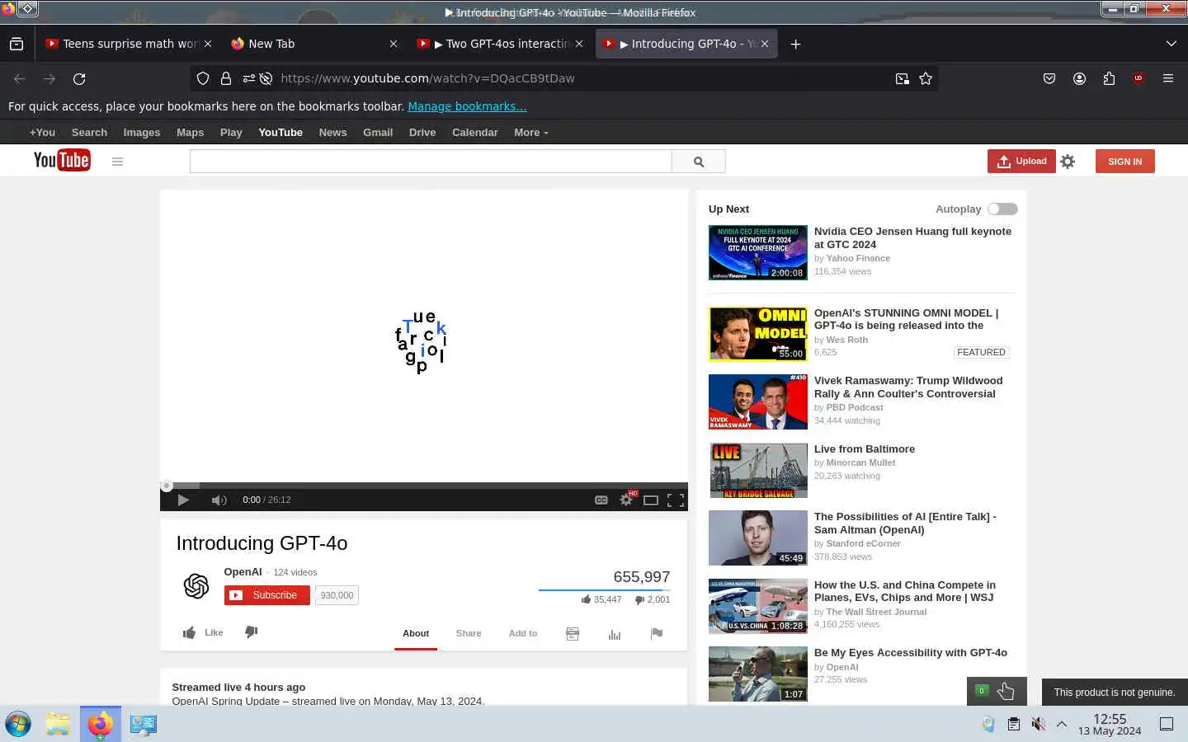This screenshot has height=742, width=1188.
Task: Click the muted volume tray icon
Action: pos(1038,724)
